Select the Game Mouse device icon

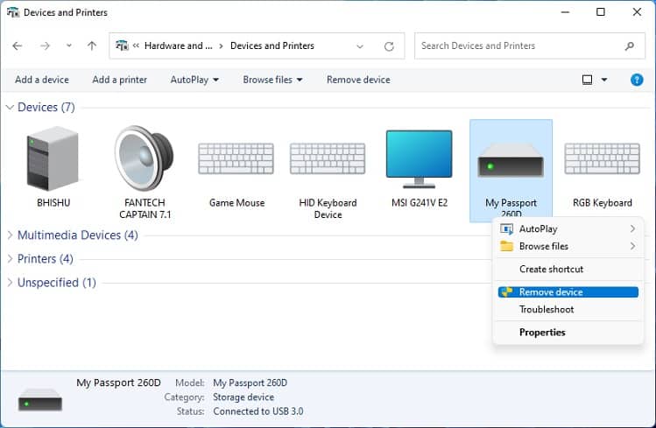click(236, 158)
